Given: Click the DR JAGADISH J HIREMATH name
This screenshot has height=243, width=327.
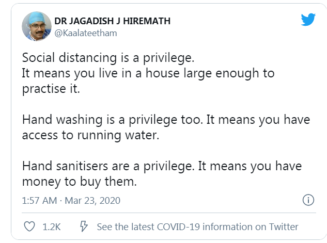Looking at the screenshot, I should [x=113, y=21].
